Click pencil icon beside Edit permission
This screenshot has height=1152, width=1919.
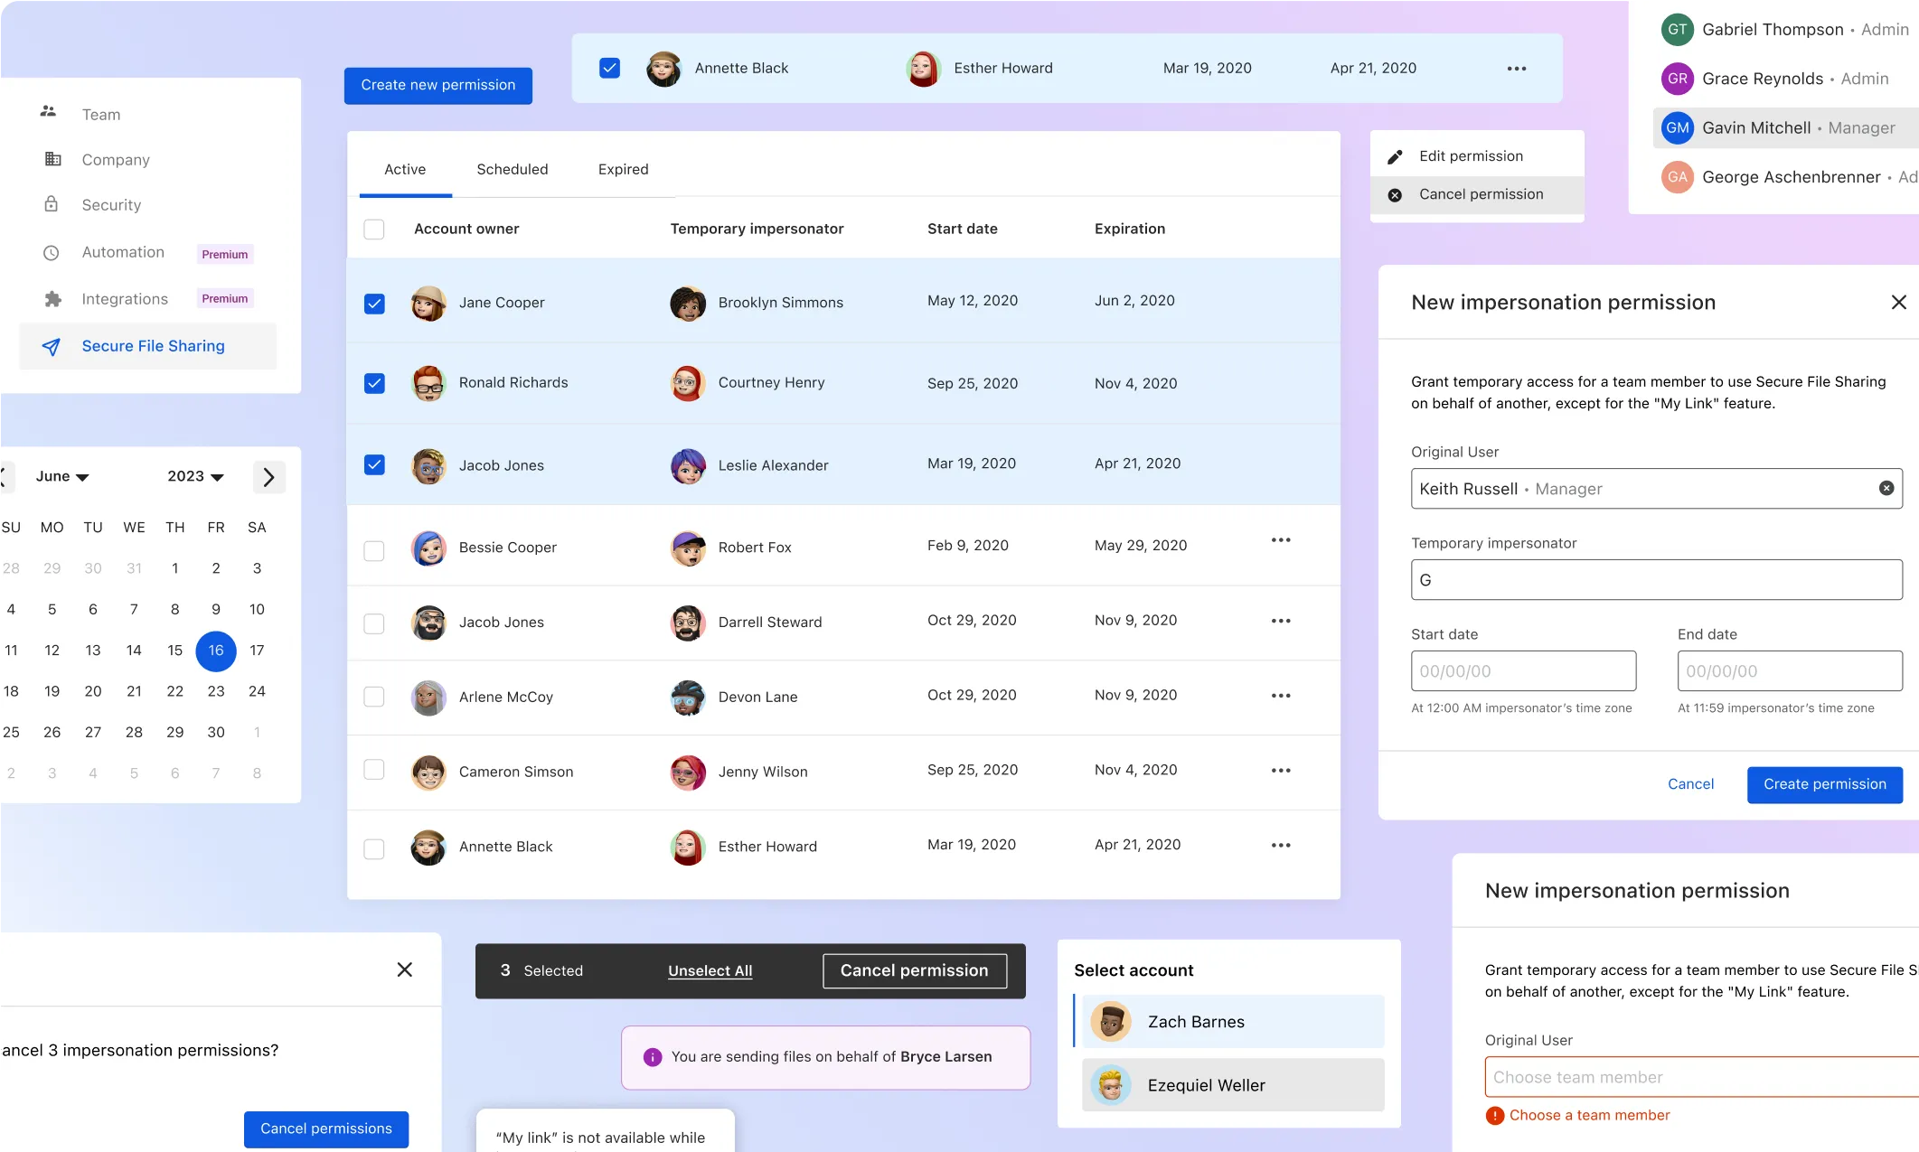click(x=1395, y=157)
